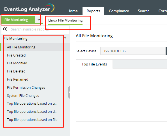Open the File Monitoring category dropdown arrow
This screenshot has height=136, width=167.
(x=39, y=20)
